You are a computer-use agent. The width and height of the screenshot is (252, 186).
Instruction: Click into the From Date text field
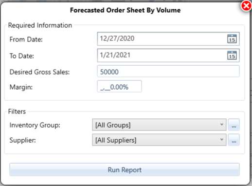pos(162,39)
